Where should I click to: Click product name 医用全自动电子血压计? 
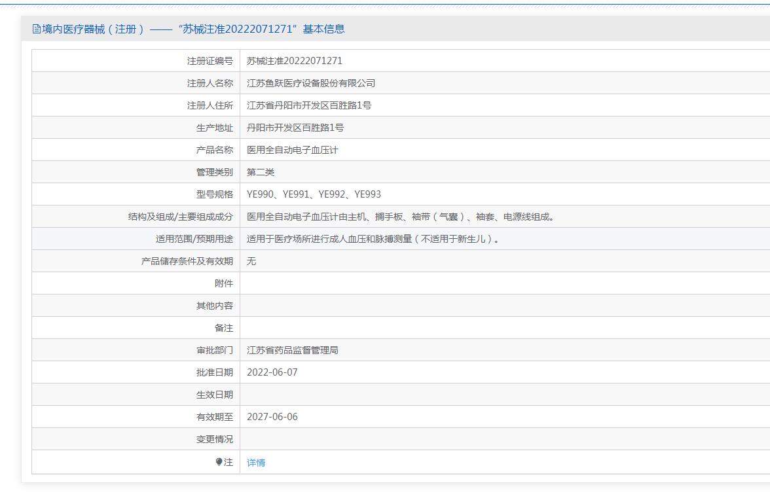tap(292, 150)
